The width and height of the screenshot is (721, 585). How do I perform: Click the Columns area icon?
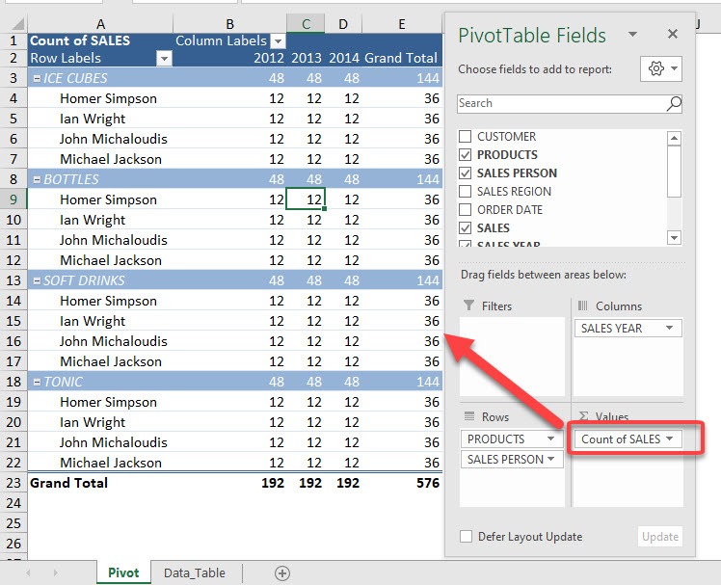point(582,306)
